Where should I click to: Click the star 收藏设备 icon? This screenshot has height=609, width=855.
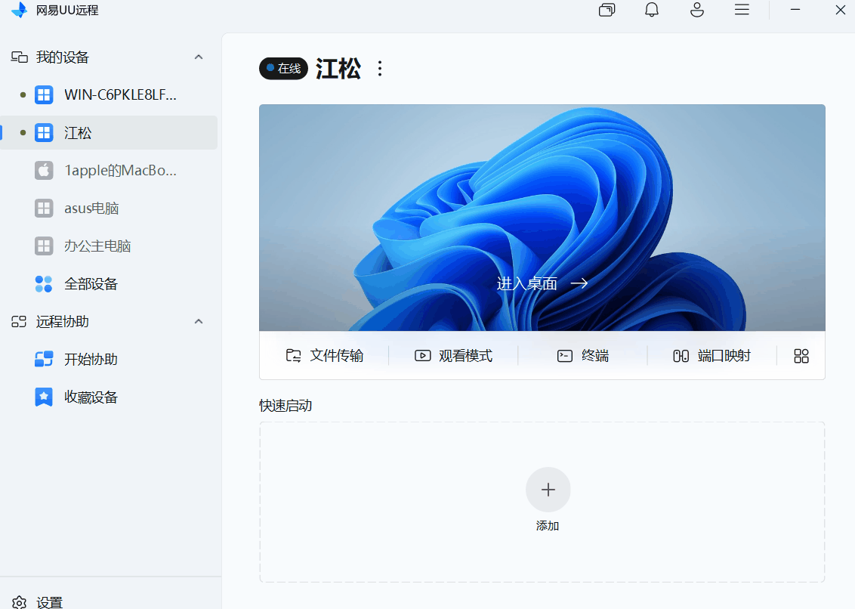click(x=44, y=397)
